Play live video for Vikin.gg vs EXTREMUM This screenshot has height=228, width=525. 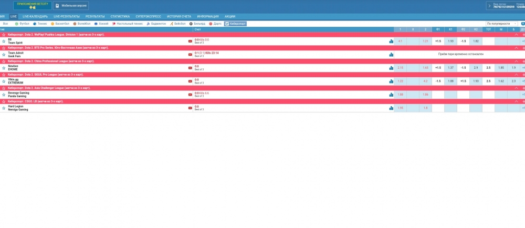190,81
